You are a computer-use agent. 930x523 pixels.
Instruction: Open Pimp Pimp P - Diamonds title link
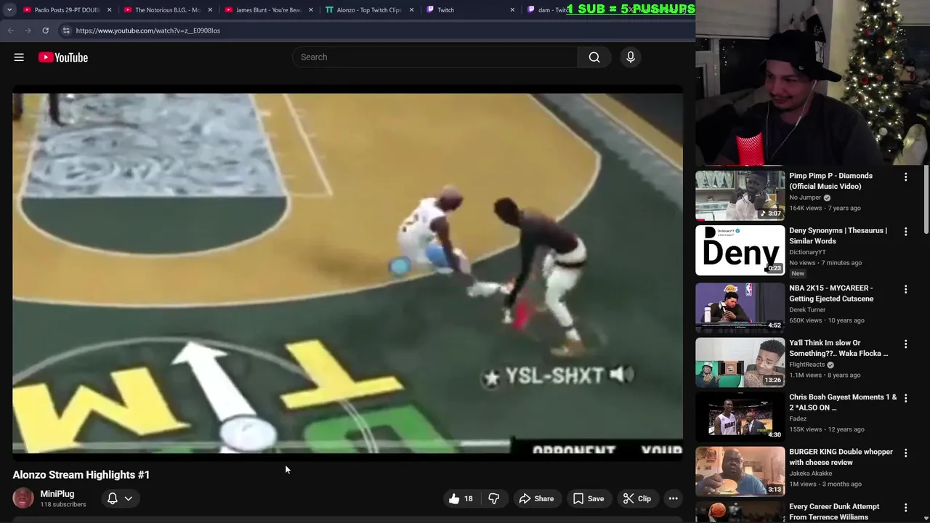pos(830,181)
